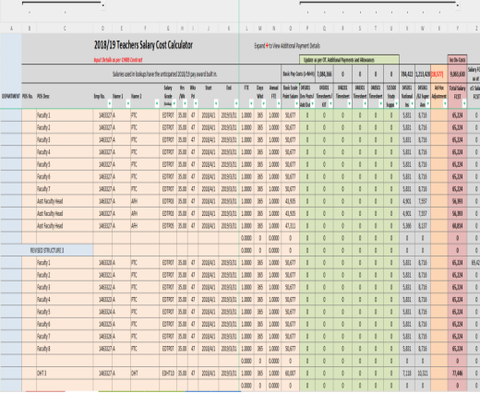This screenshot has height=393, width=480.
Task: Select column Y header
Action: pyautogui.click(x=457, y=29)
